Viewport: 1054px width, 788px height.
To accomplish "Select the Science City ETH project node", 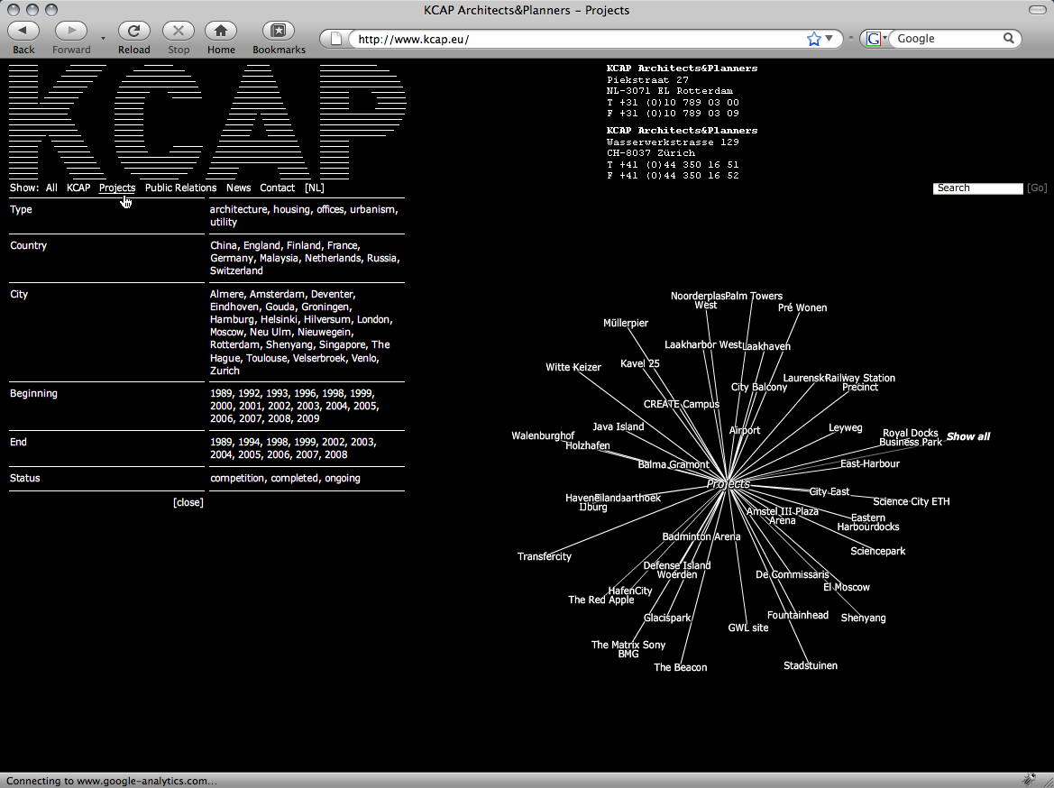I will coord(911,501).
